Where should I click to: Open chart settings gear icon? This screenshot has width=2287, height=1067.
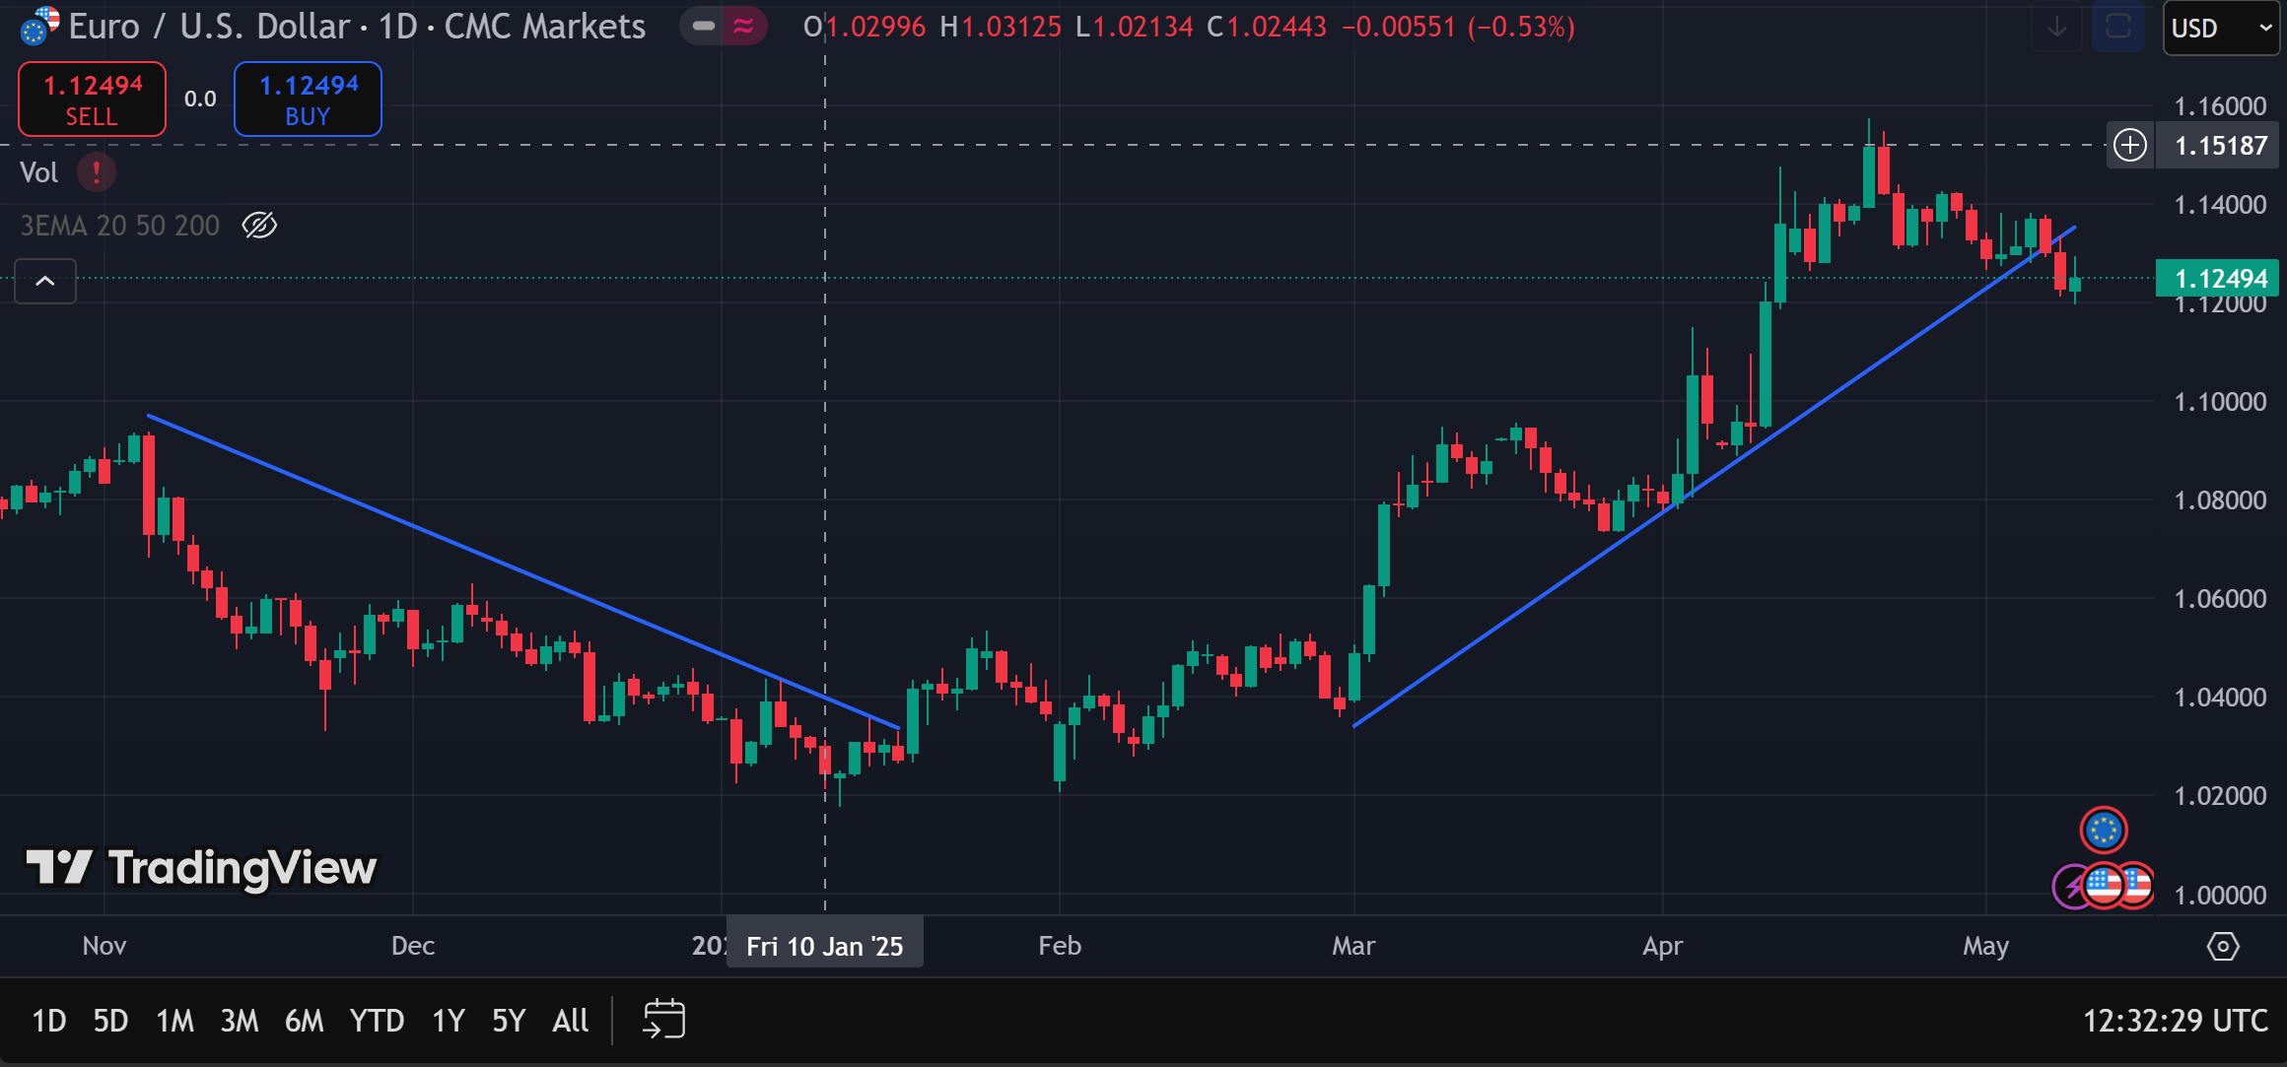[2223, 947]
